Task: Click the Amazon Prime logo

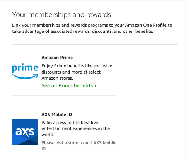Action: (x=25, y=71)
